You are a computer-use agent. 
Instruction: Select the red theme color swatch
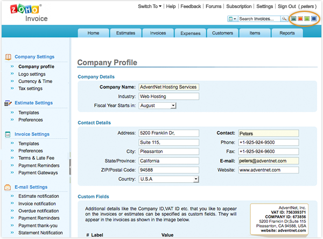click(300, 19)
